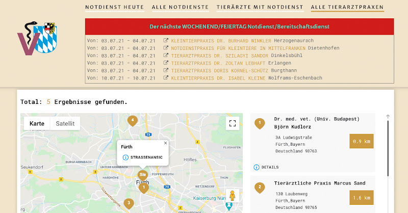Open Strassenansicht from the map popup
408x213 pixels.
pos(146,157)
